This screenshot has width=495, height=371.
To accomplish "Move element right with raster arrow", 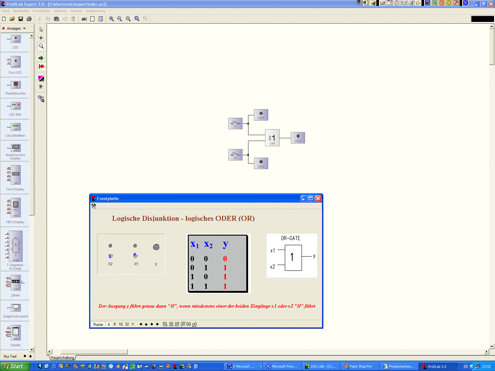I will click(157, 324).
